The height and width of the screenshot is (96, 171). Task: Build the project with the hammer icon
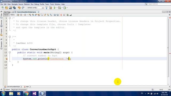(x=46, y=8)
